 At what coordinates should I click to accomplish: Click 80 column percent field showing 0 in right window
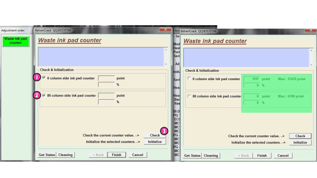[252, 103]
